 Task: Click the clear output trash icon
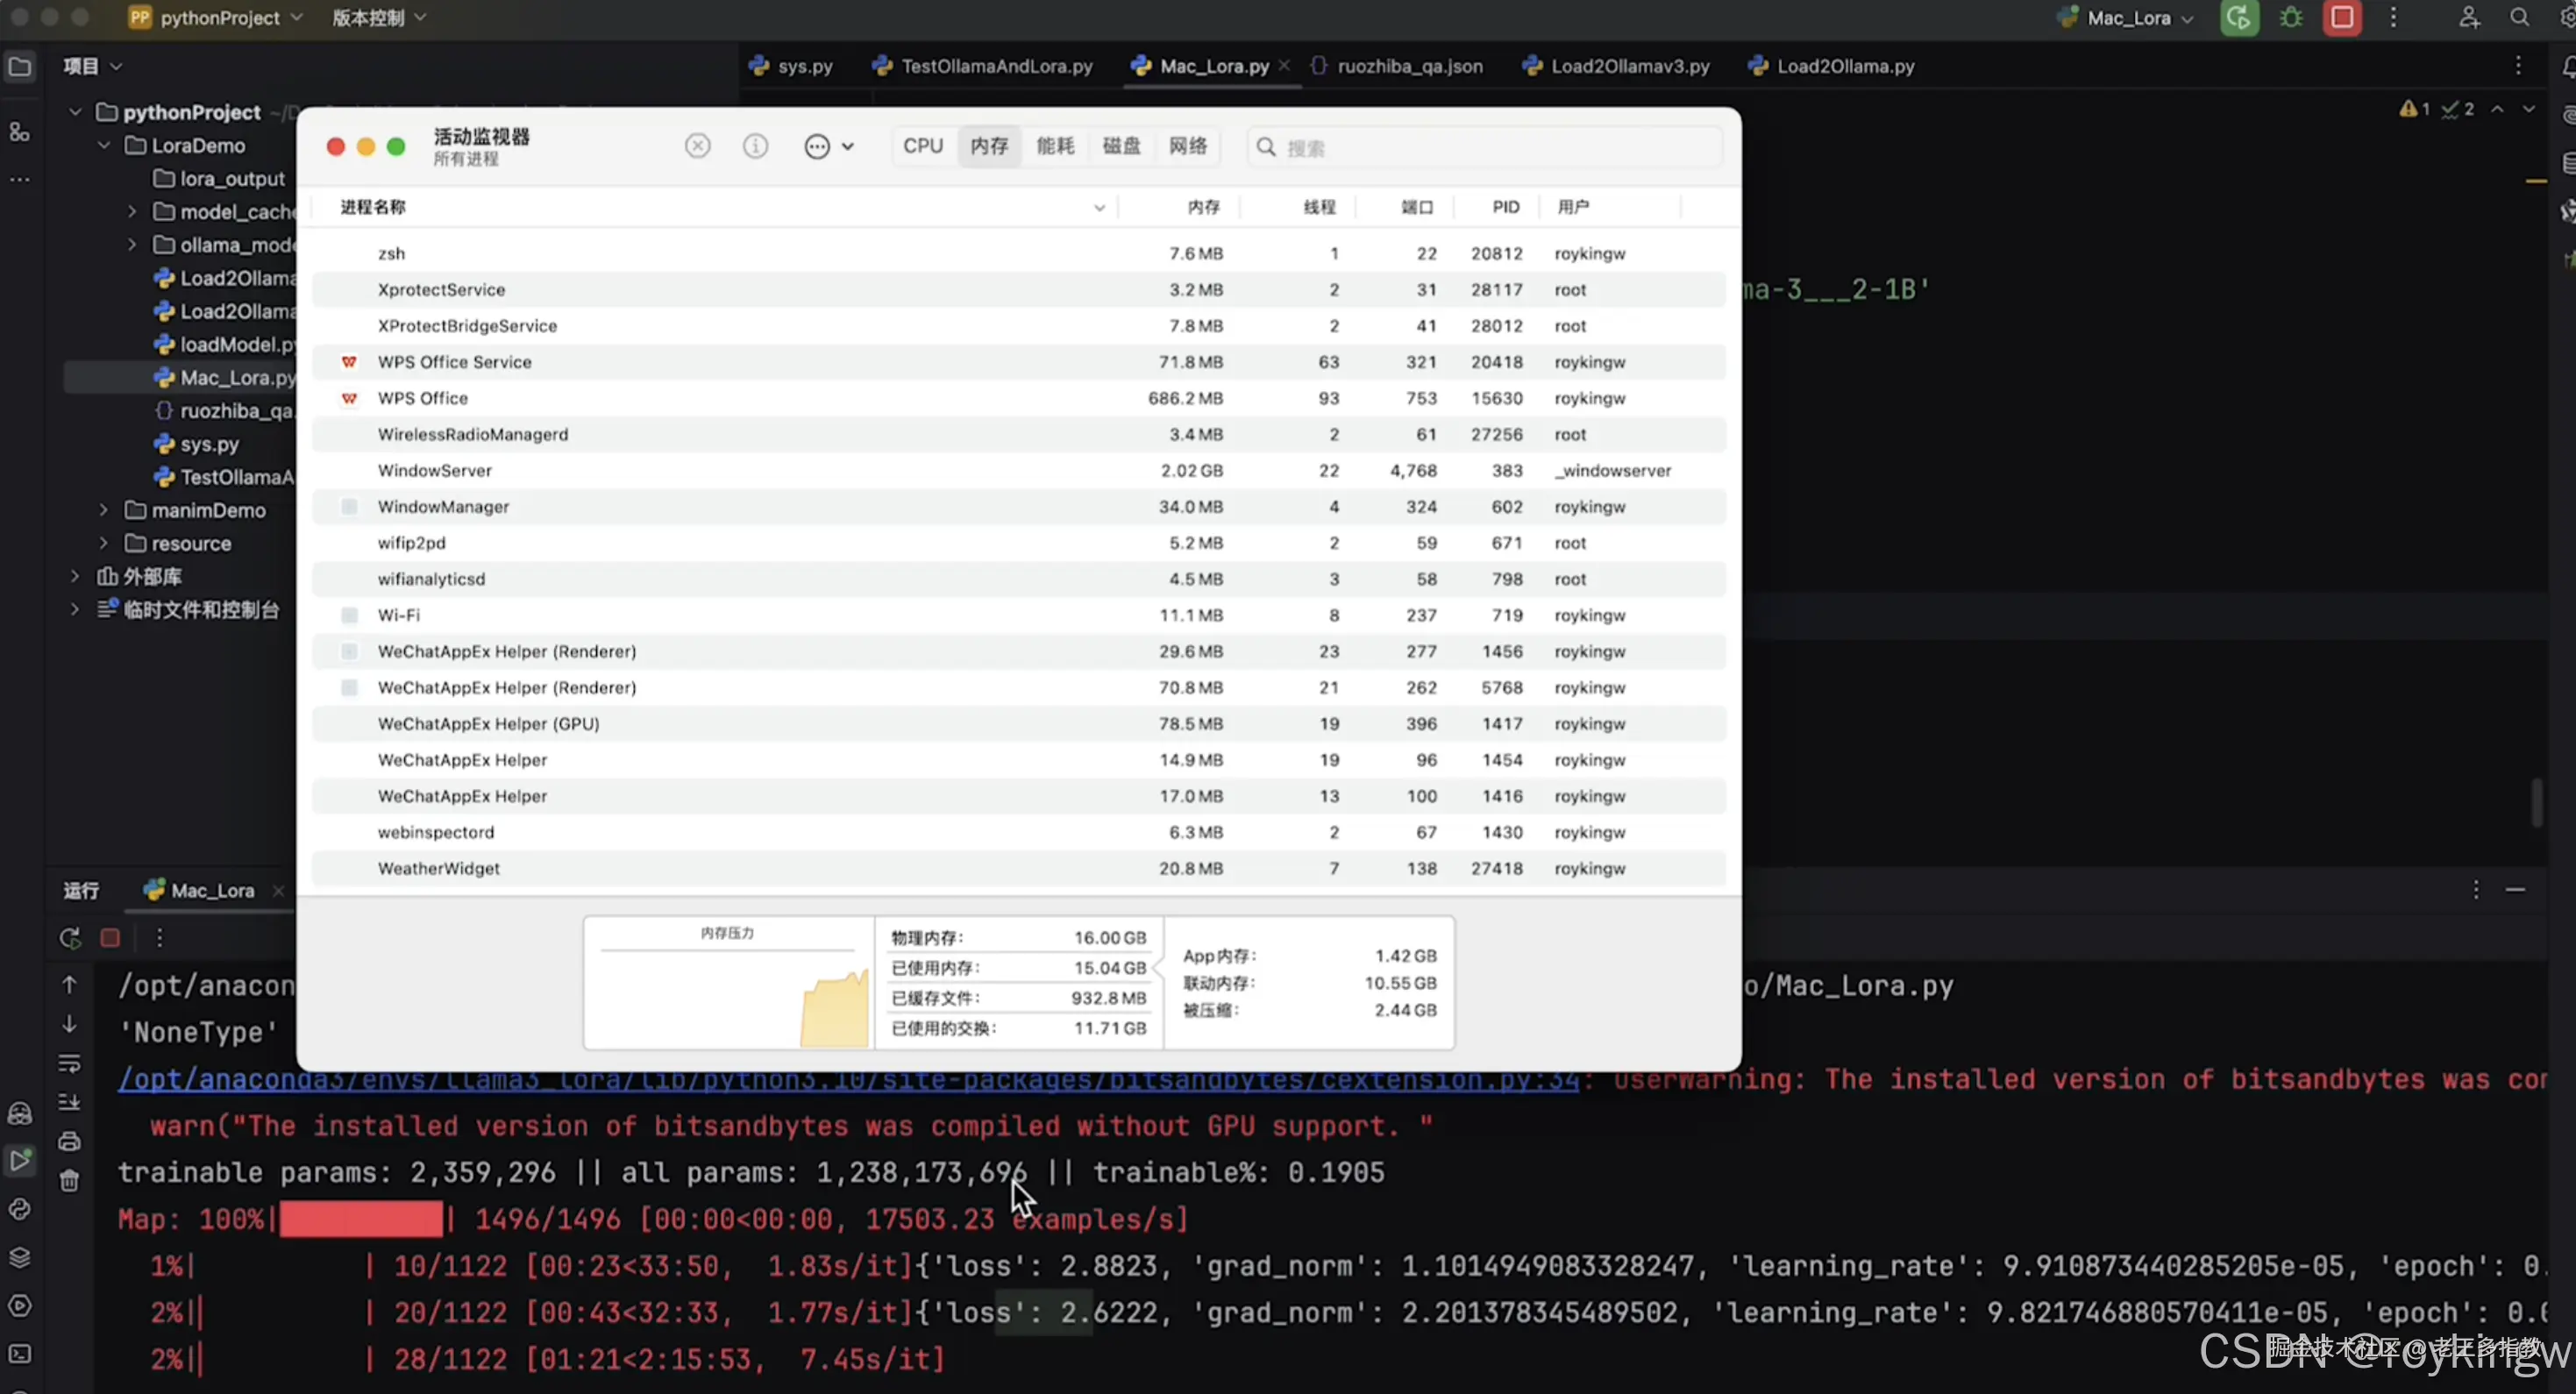pyautogui.click(x=69, y=1181)
